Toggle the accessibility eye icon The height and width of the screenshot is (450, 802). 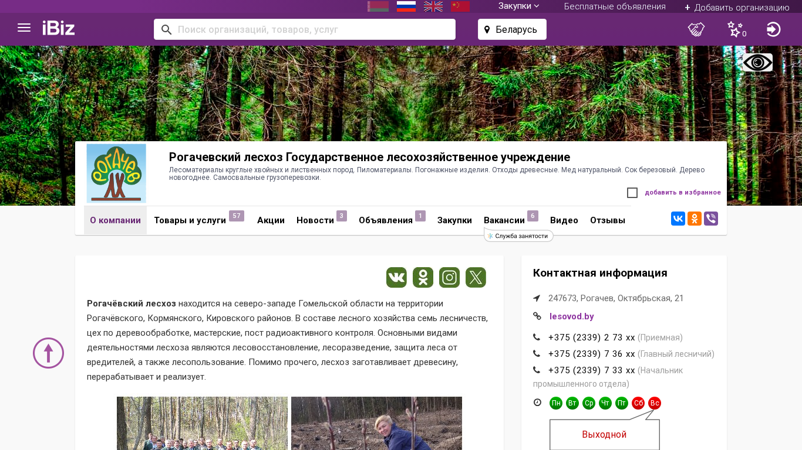pyautogui.click(x=757, y=63)
